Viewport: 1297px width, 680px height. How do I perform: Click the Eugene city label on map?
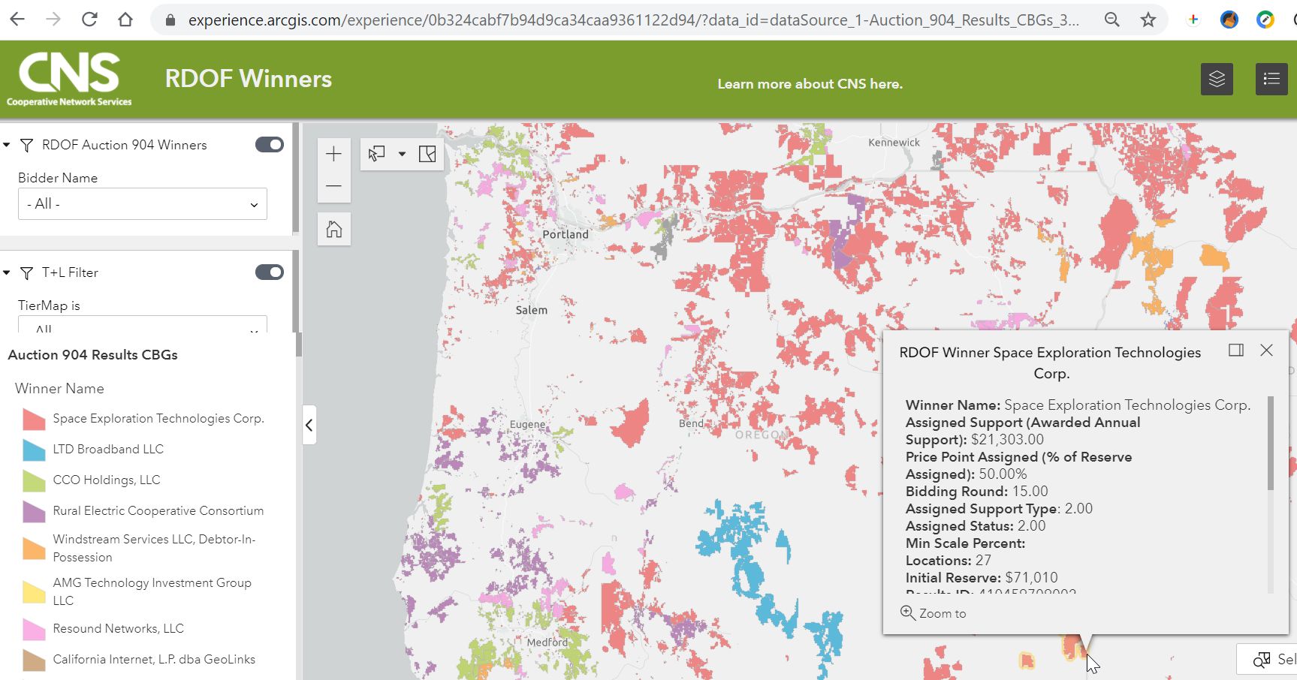point(527,424)
